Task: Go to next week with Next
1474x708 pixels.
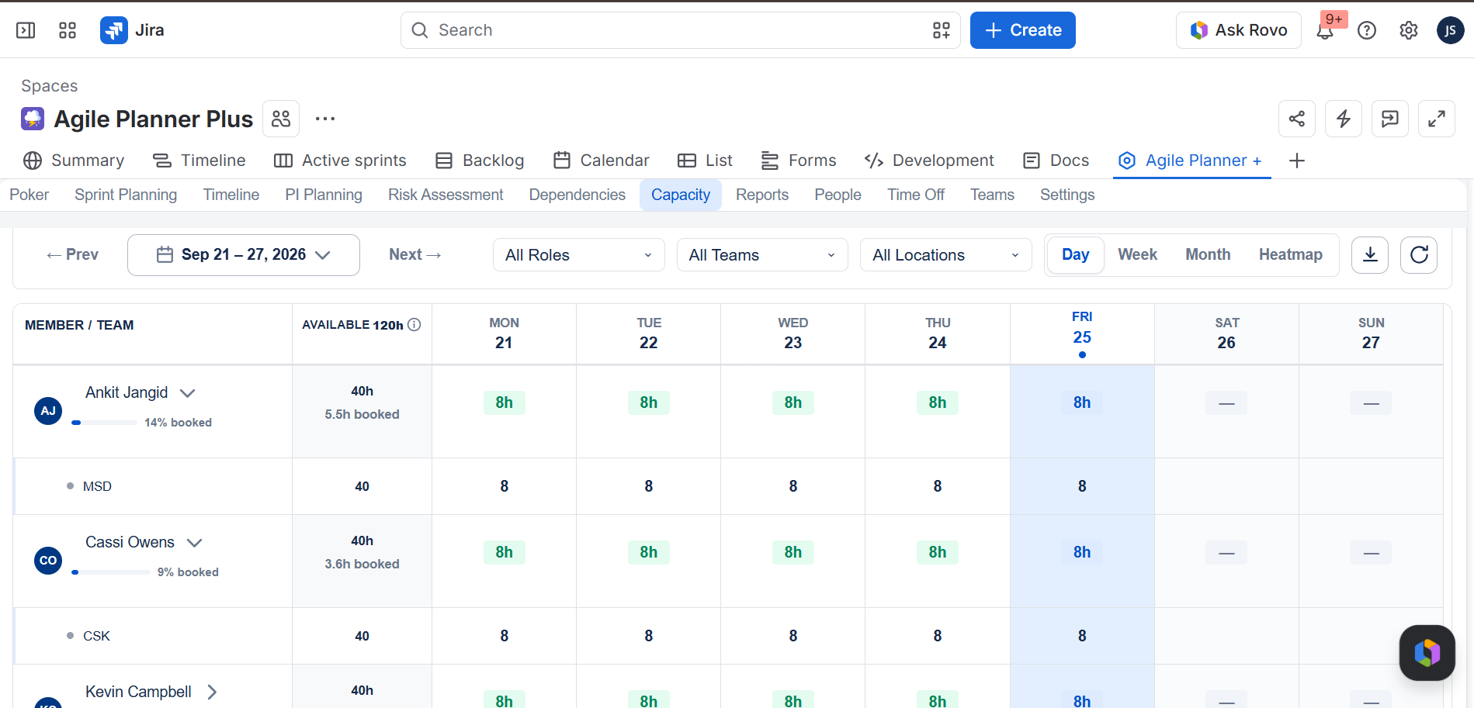Action: 414,254
